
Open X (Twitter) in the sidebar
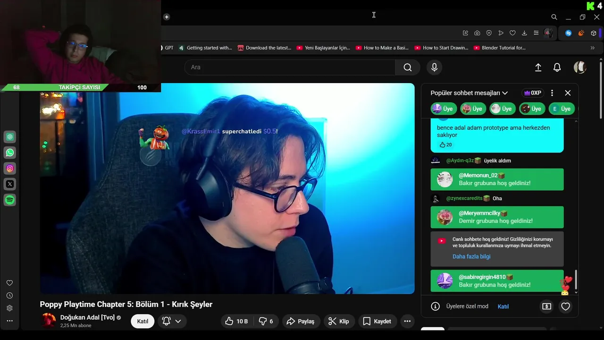[10, 184]
